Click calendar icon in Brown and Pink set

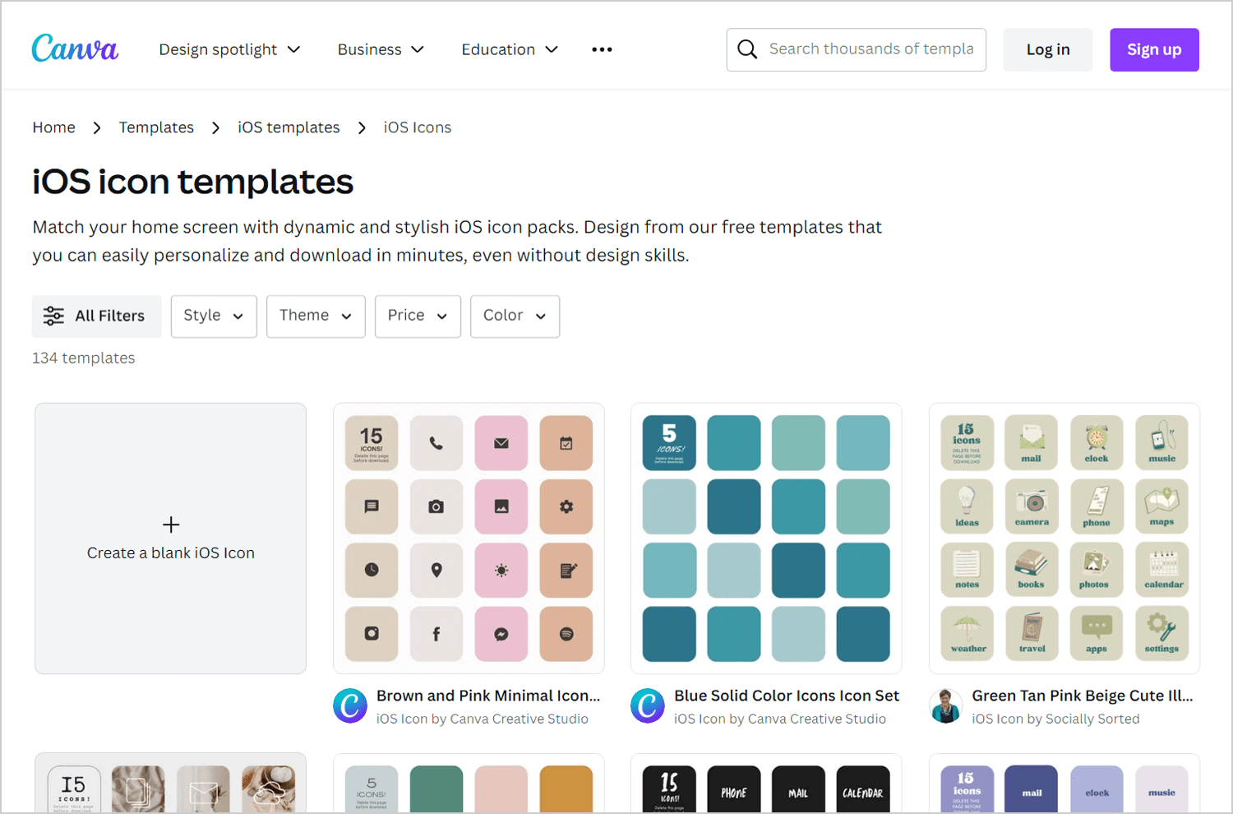click(x=566, y=443)
